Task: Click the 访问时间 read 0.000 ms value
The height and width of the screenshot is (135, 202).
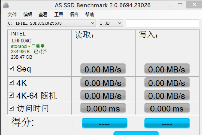Action: 103,108
